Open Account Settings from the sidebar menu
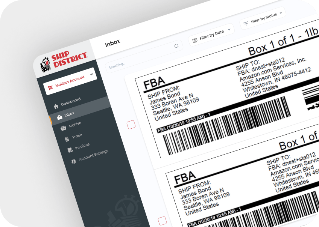319x227 pixels. pos(93,154)
